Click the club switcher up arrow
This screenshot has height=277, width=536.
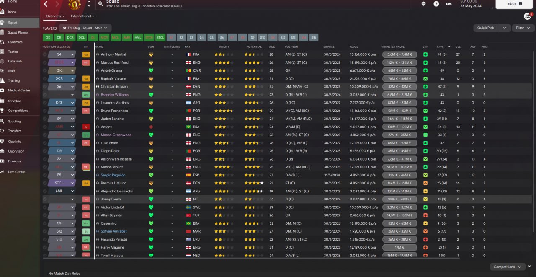(x=89, y=2)
